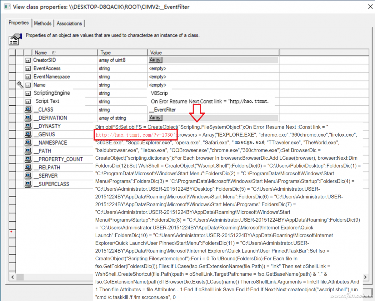Click the horizontal scrollbar left arrow
Viewport: 375px width, 301px height.
tap(12, 277)
